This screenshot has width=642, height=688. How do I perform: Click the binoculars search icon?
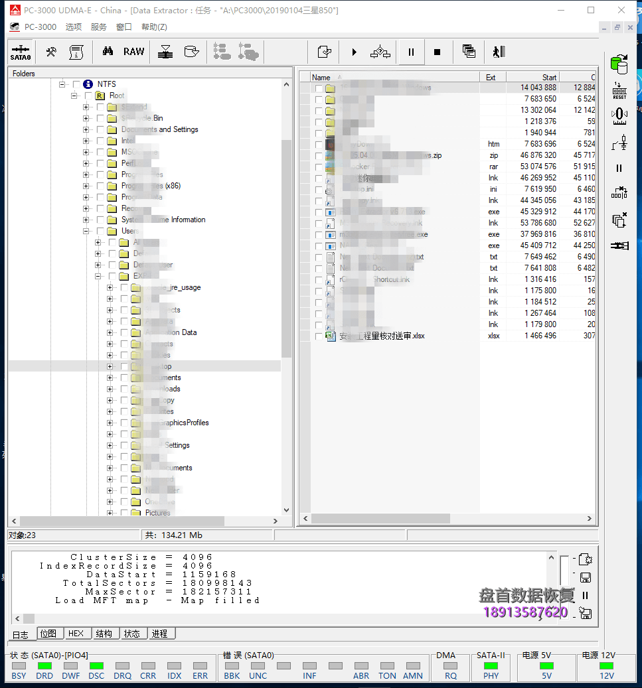[x=108, y=51]
